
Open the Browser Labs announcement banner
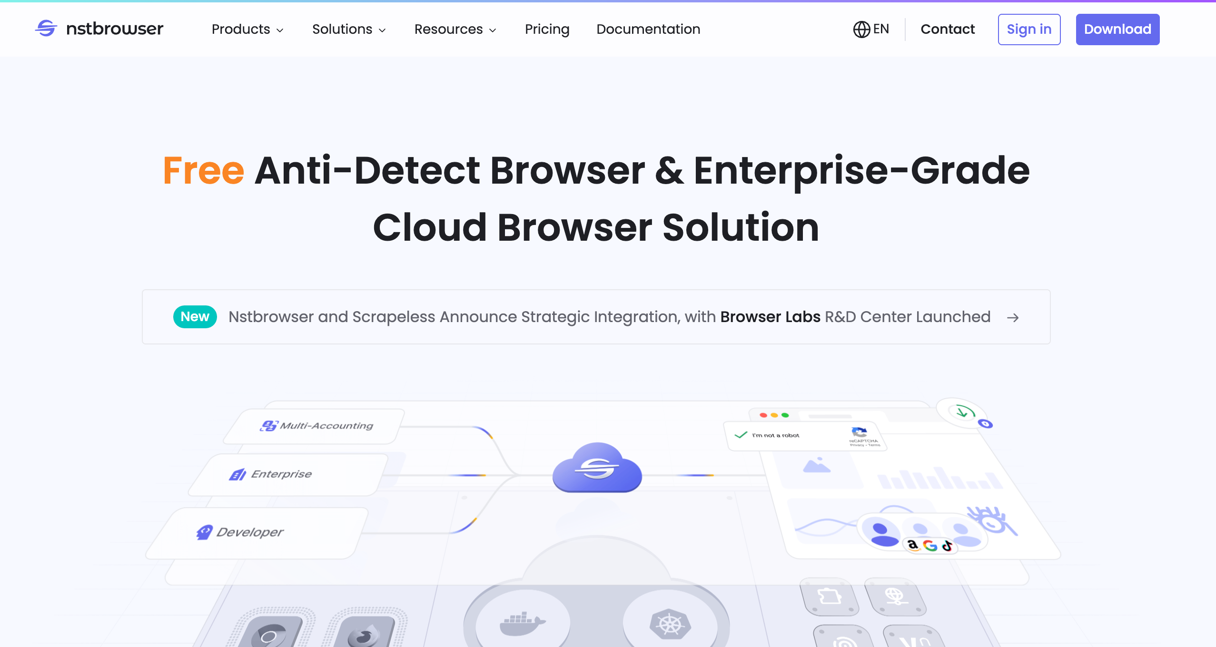coord(609,317)
